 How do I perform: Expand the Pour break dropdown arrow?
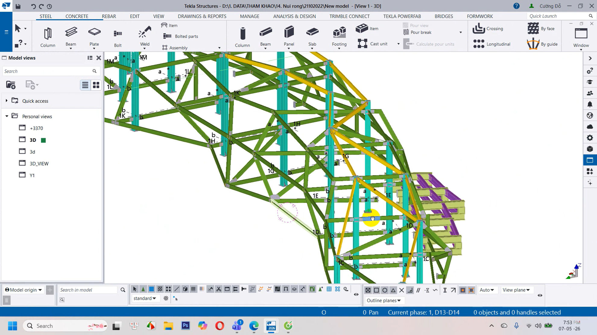coord(460,32)
